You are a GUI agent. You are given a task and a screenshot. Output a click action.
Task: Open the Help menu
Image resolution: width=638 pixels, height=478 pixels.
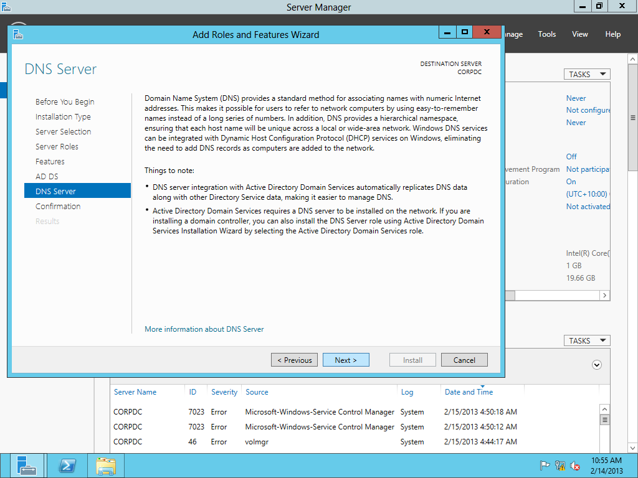point(612,34)
